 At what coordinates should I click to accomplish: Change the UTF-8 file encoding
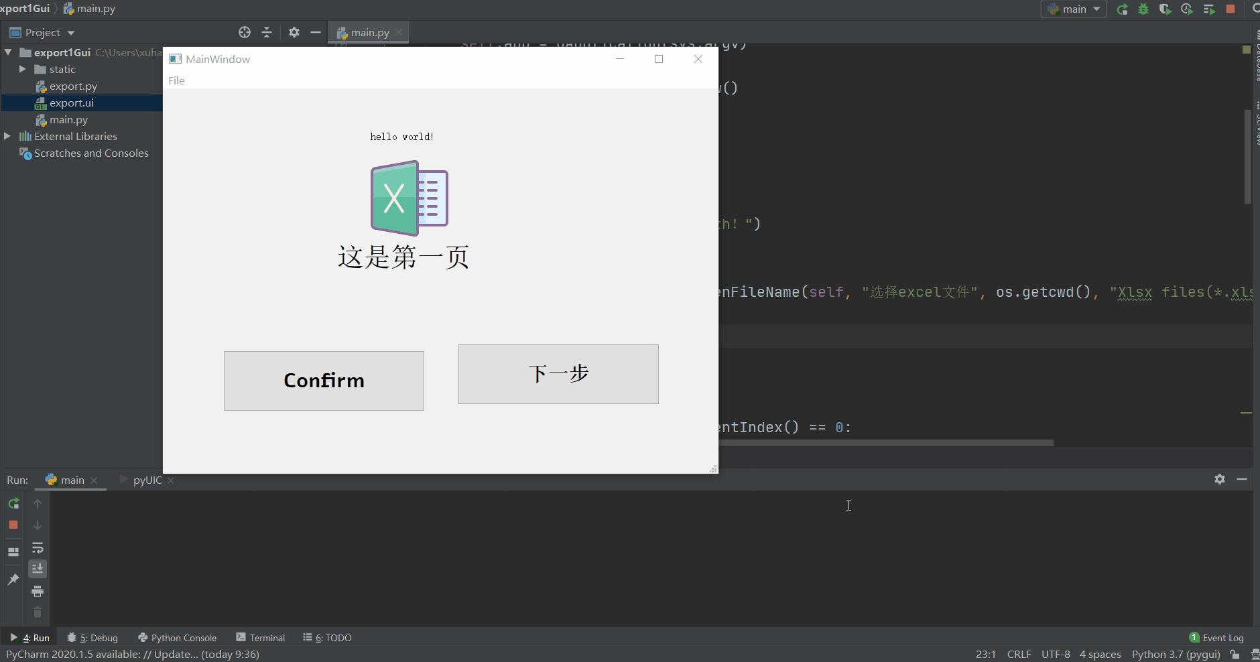[1056, 655]
